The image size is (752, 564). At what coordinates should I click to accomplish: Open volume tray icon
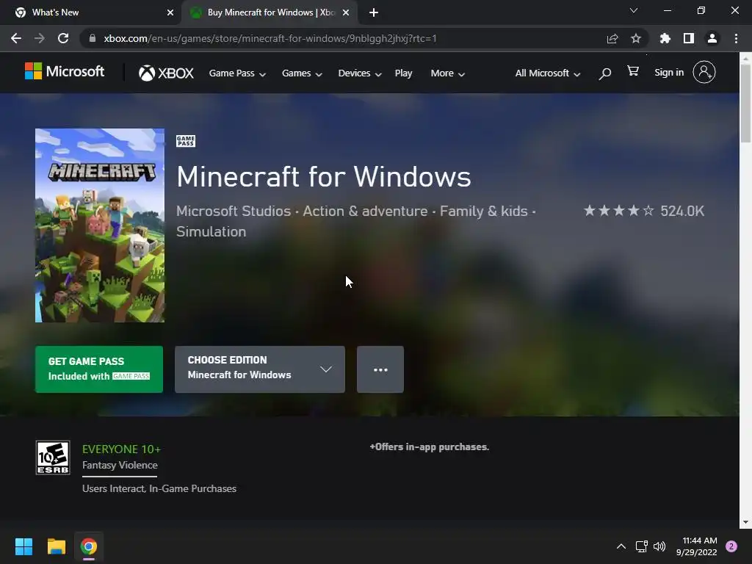pos(660,546)
